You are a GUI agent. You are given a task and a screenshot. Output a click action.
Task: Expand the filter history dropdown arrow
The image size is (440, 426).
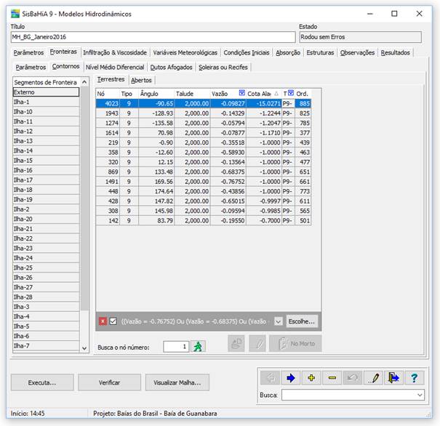coord(278,321)
